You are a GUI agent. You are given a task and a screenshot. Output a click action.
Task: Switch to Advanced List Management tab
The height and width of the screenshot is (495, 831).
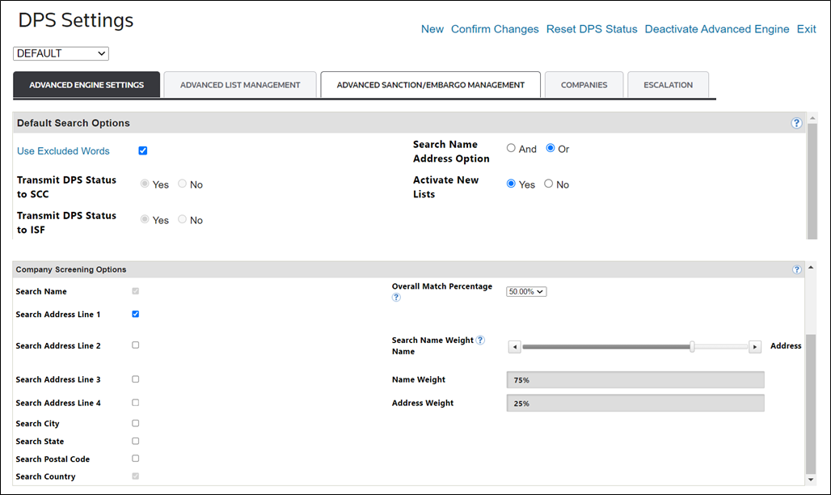click(240, 85)
